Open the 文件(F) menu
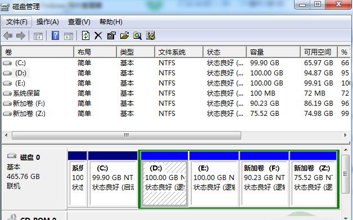 (x=17, y=22)
